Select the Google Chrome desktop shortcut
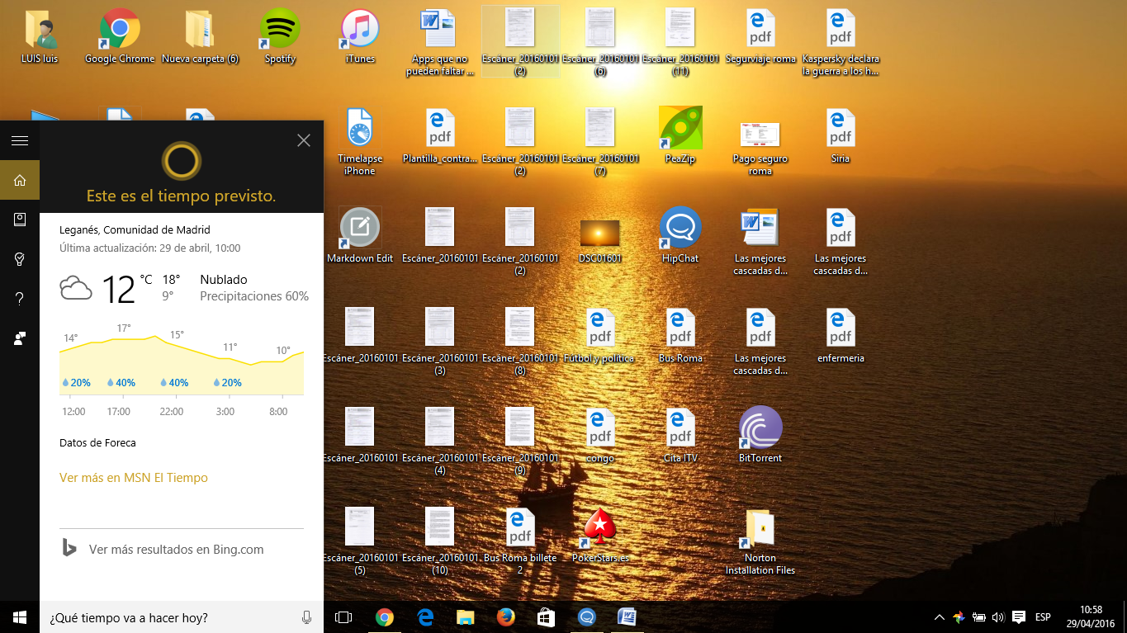Image resolution: width=1127 pixels, height=633 pixels. point(120,37)
